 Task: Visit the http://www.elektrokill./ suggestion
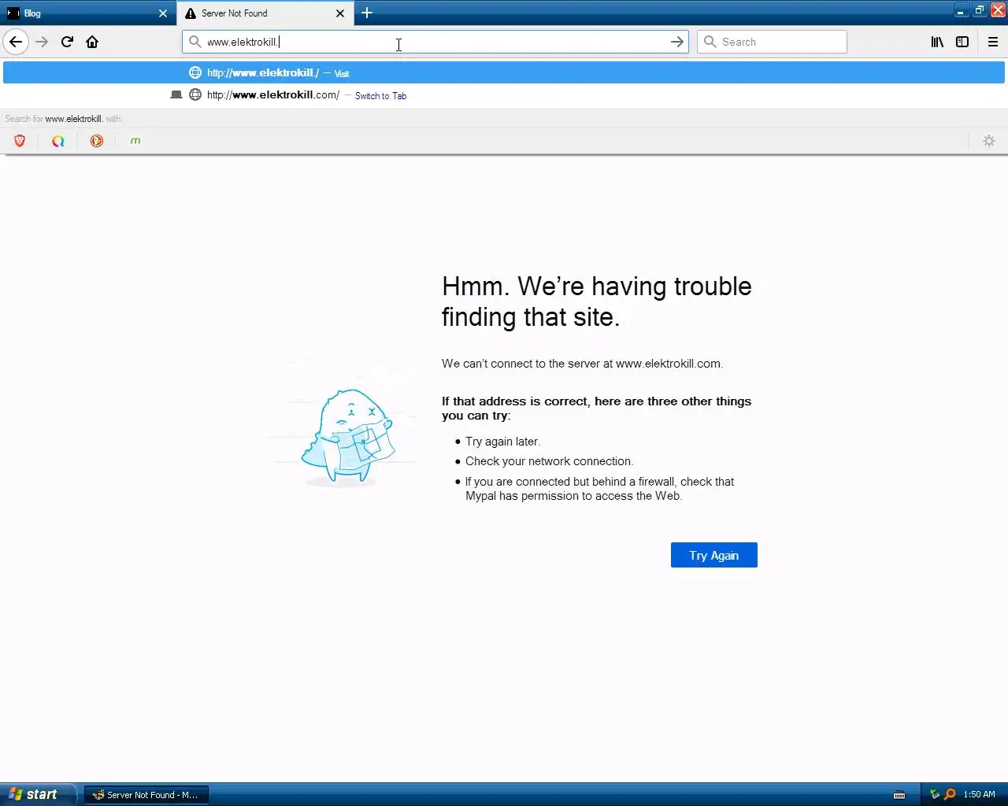(504, 72)
